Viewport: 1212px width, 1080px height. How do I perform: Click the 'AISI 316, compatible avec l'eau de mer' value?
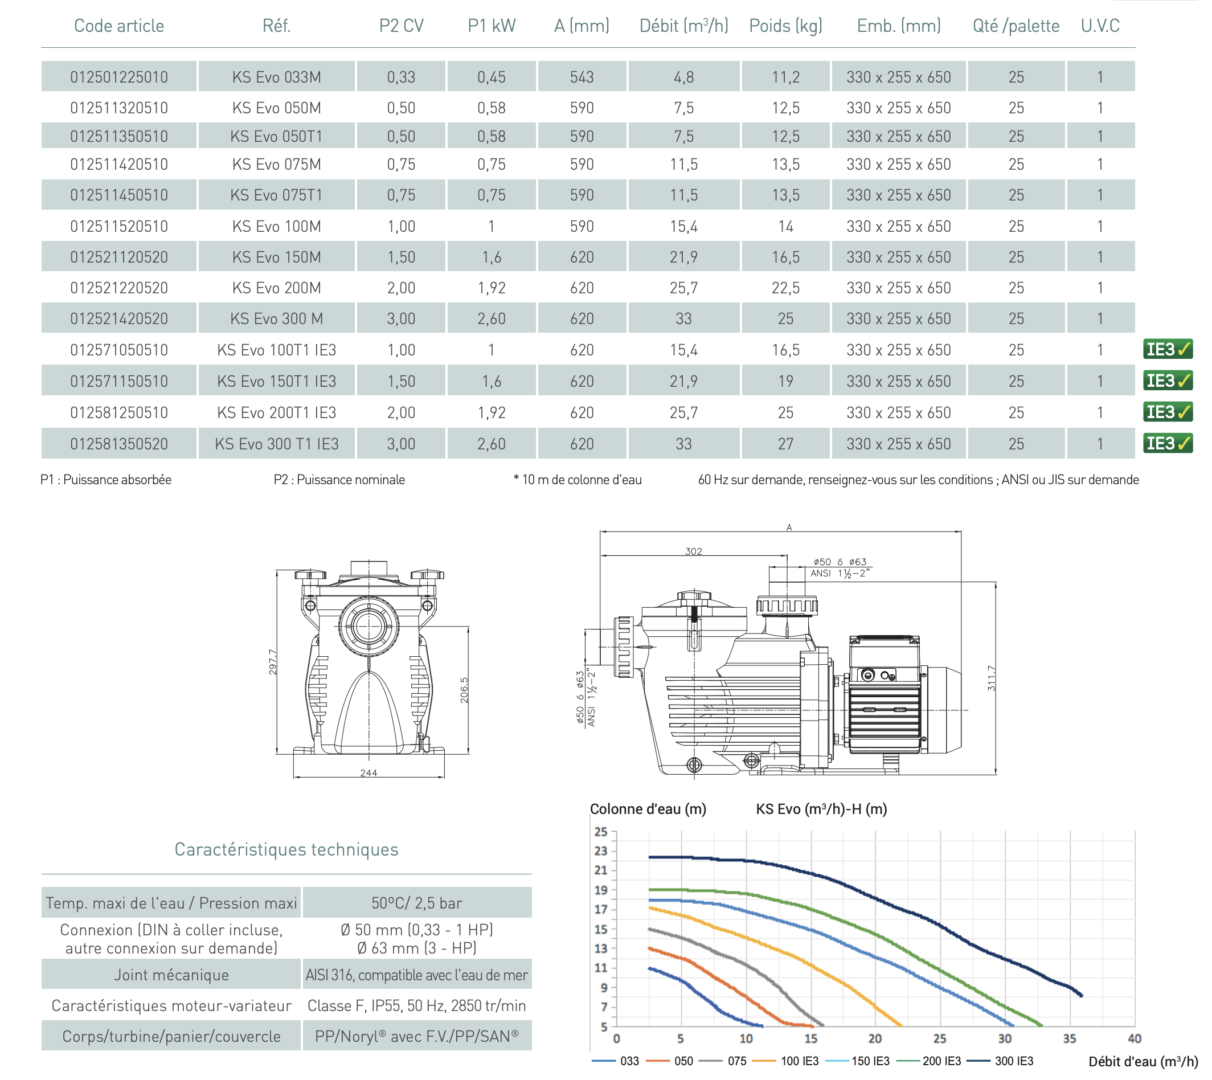(x=416, y=975)
